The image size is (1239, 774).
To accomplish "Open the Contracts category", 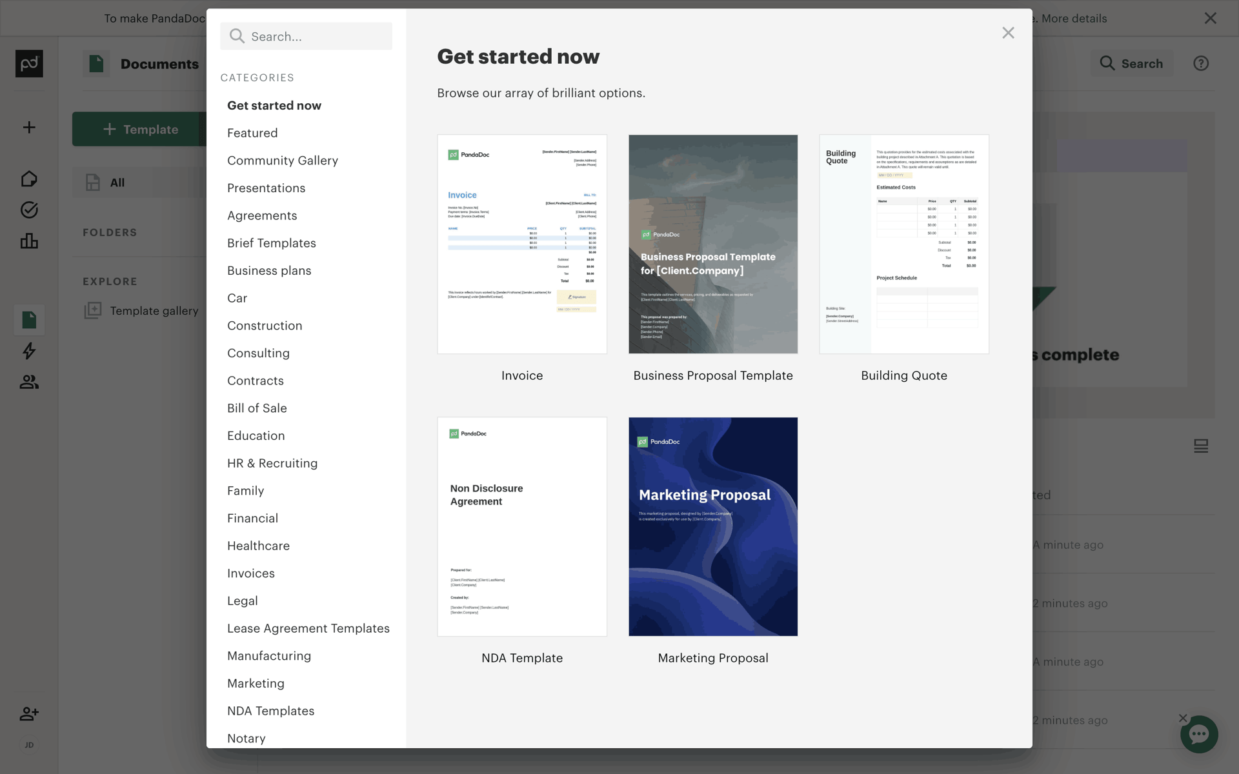I will [256, 381].
